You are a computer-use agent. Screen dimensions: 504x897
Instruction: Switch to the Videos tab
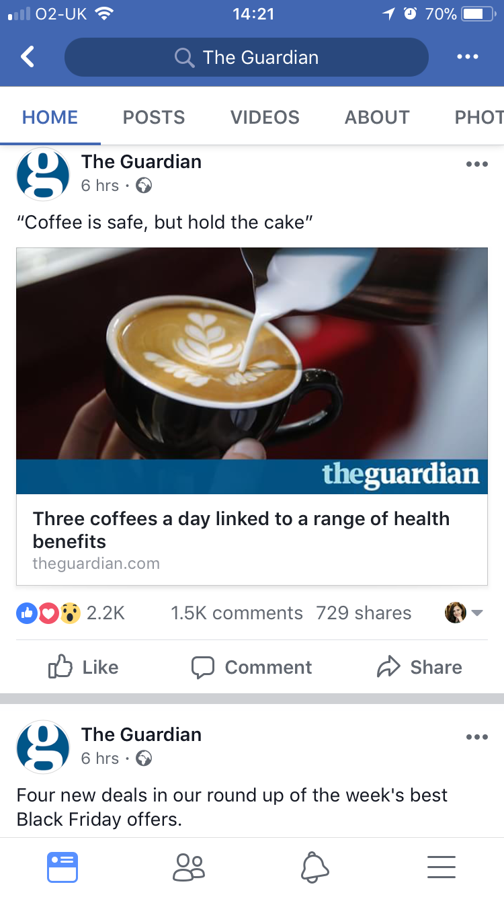pos(265,117)
